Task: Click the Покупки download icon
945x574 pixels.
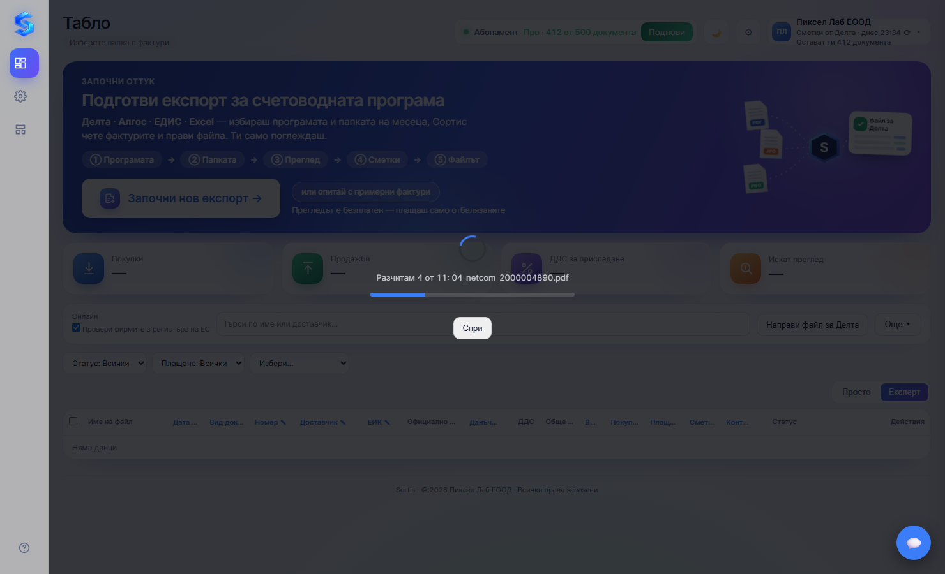Action: point(89,269)
